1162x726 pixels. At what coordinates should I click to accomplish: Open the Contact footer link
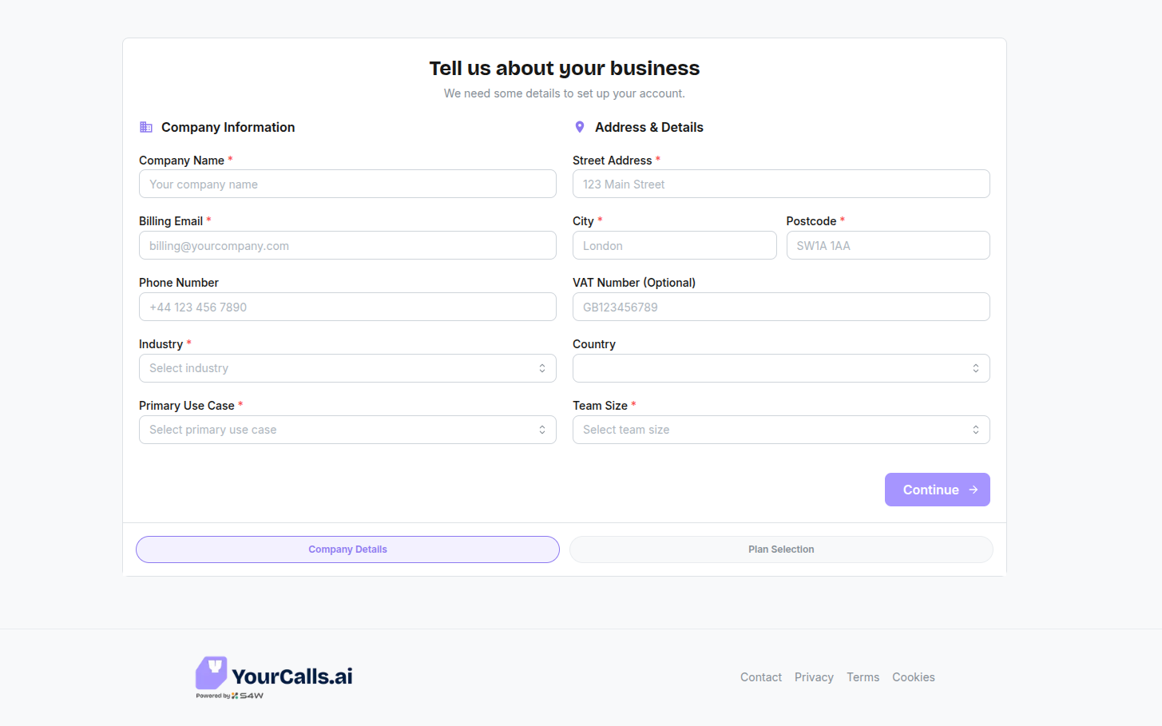click(761, 677)
